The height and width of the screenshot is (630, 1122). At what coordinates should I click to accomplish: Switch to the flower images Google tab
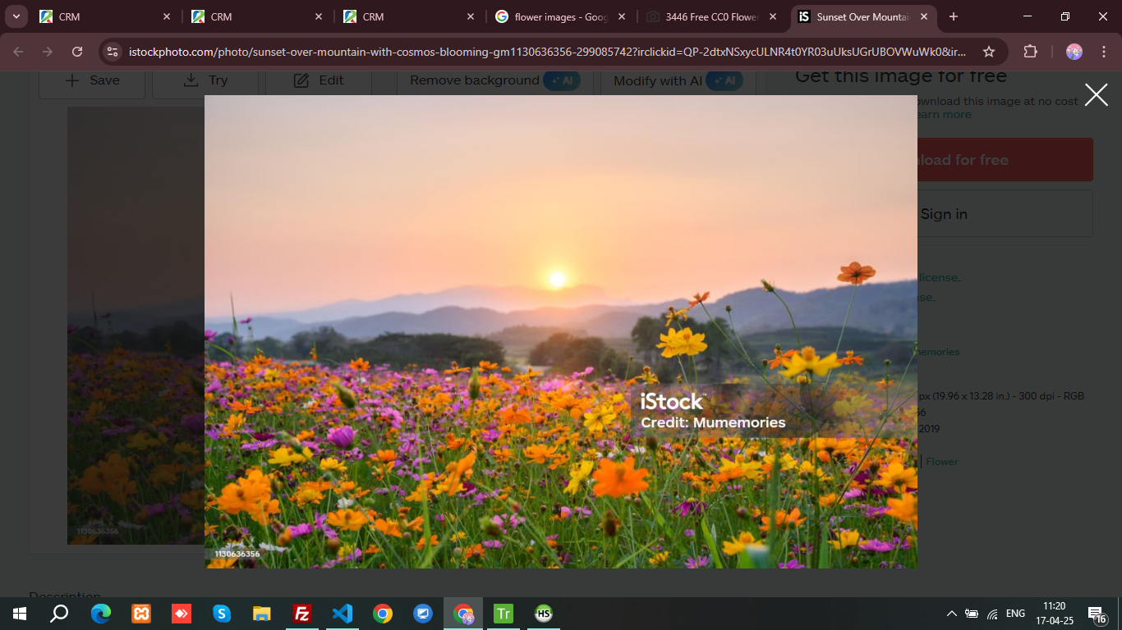tap(561, 16)
